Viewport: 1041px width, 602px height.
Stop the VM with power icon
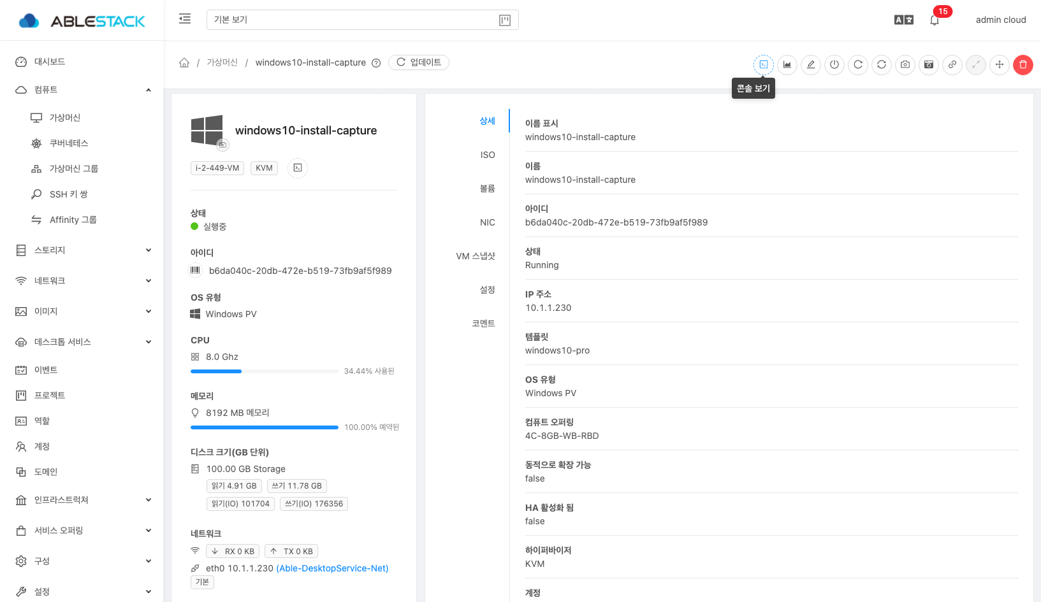point(834,64)
